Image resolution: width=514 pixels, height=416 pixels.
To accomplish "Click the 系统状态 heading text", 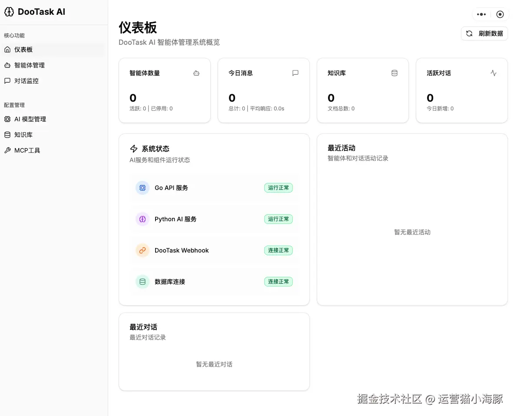I will point(156,149).
